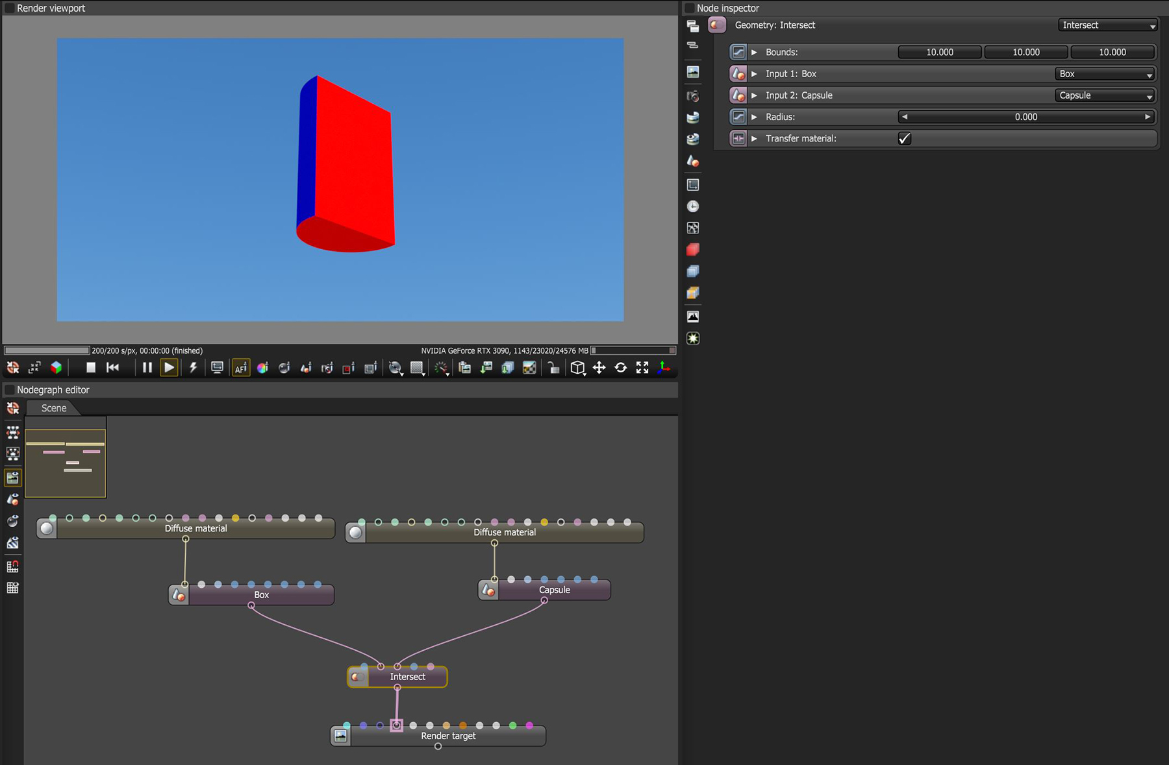Expand the Input 1: Box row
Viewport: 1169px width, 765px height.
tap(754, 74)
